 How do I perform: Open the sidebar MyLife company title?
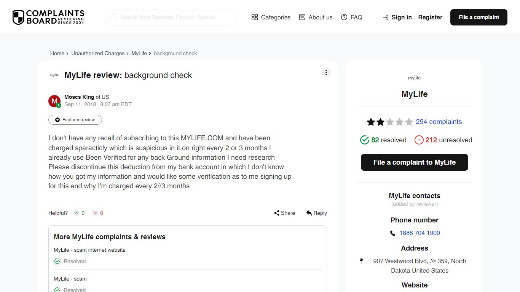(415, 94)
